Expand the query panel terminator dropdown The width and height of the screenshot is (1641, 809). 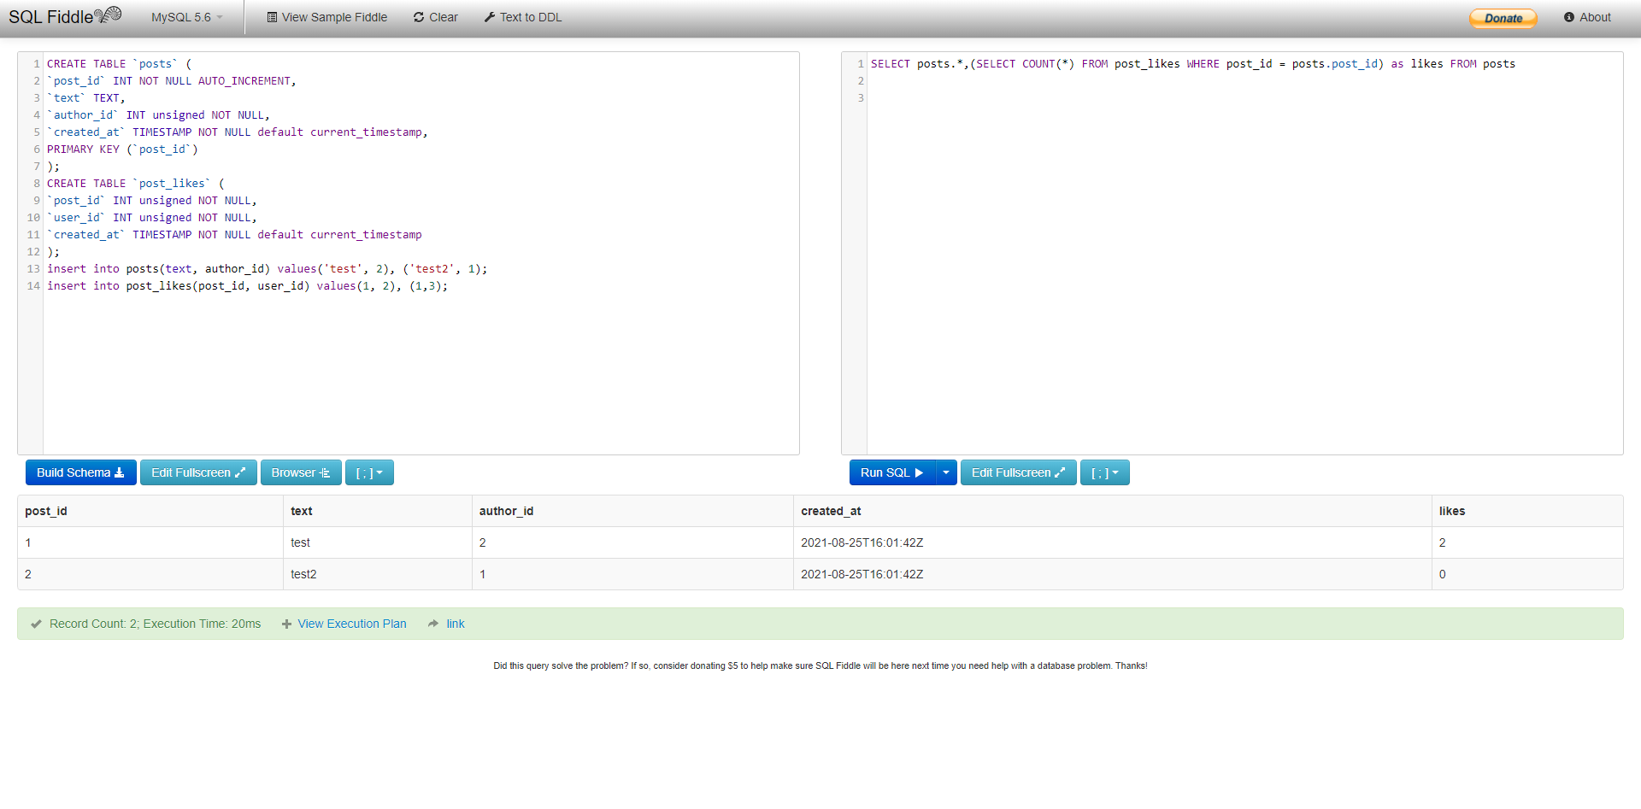click(x=1104, y=472)
